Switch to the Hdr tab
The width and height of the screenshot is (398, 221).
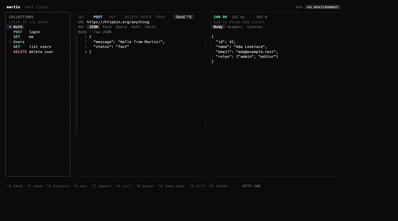[x=81, y=27]
